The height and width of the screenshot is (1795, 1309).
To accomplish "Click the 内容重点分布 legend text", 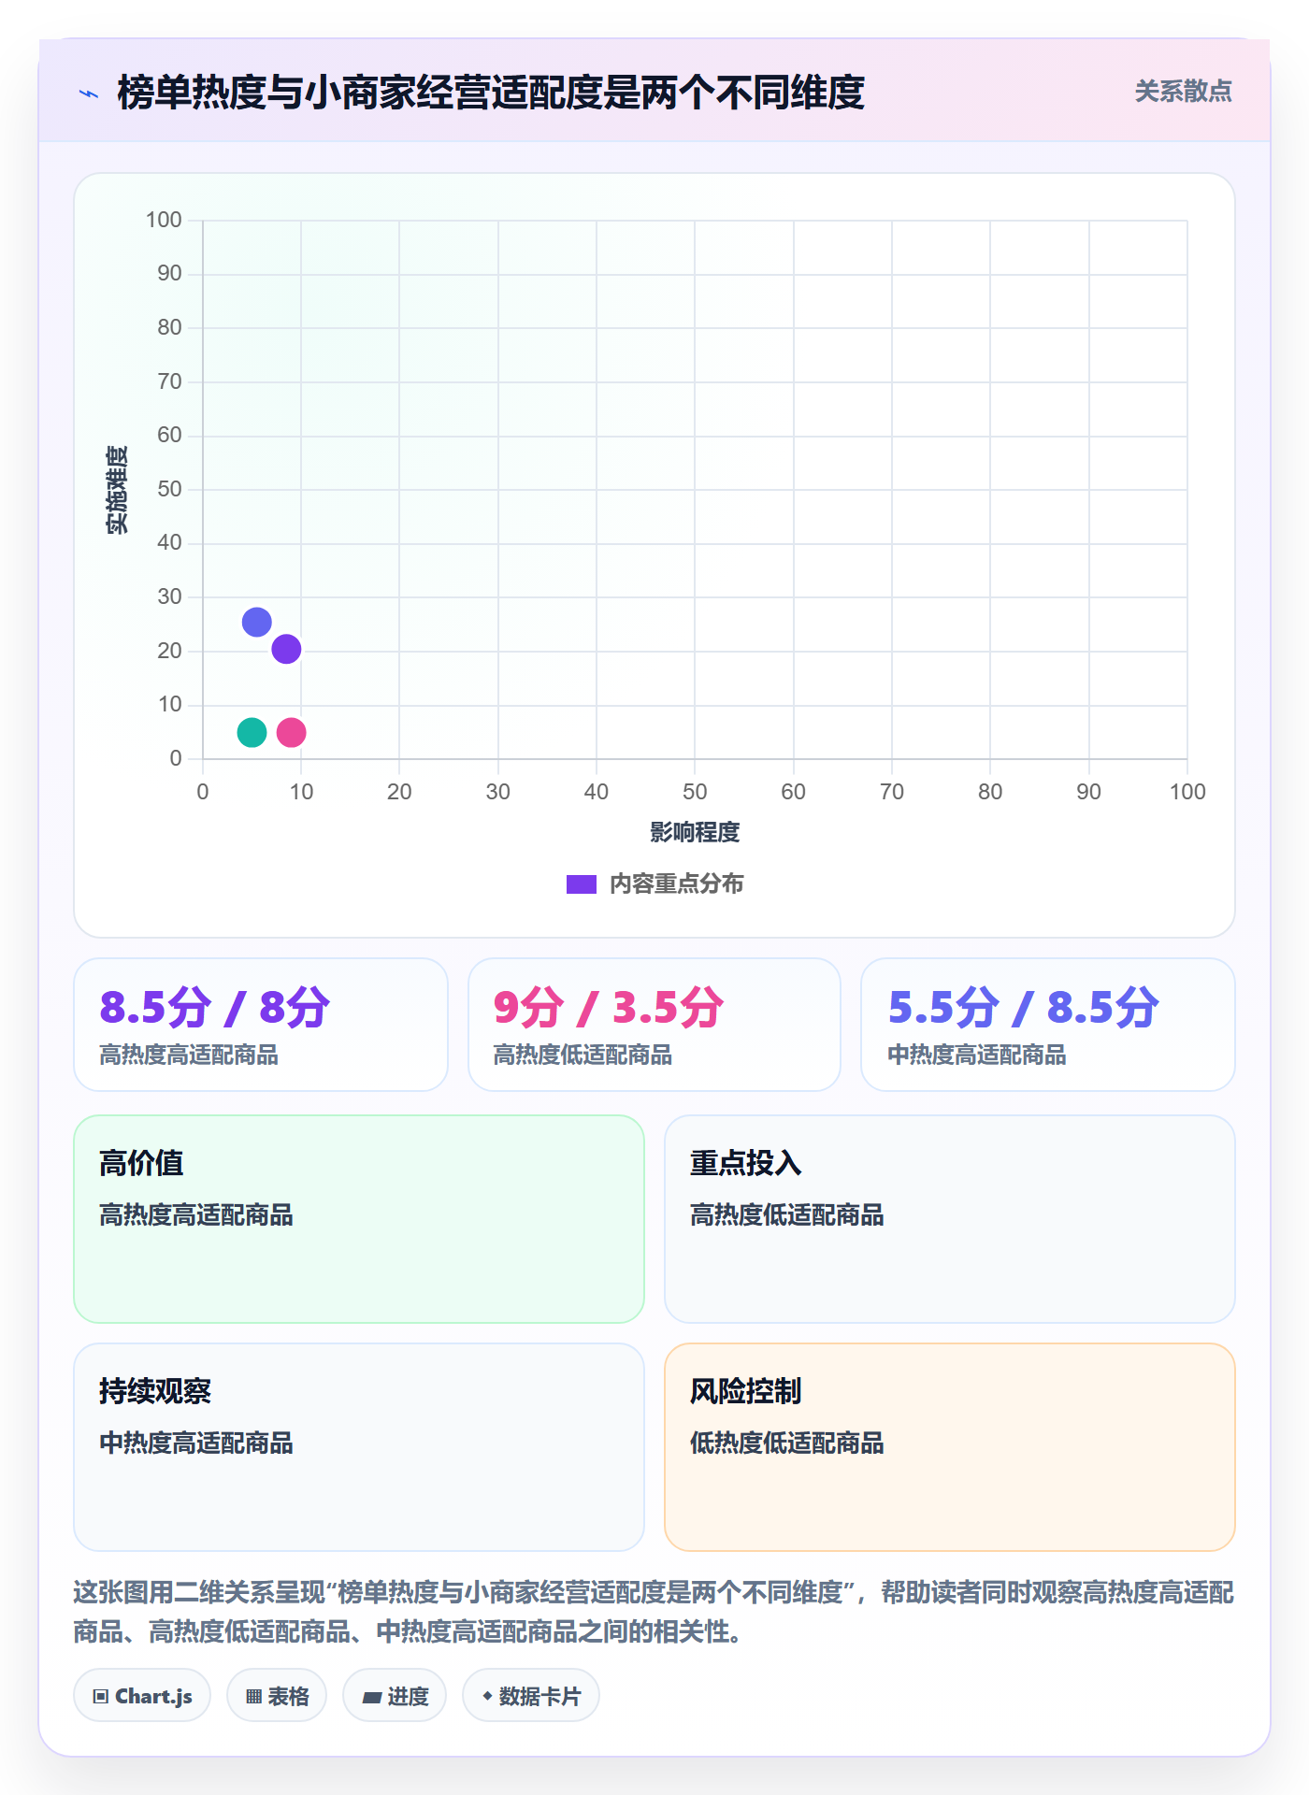I will (x=676, y=883).
